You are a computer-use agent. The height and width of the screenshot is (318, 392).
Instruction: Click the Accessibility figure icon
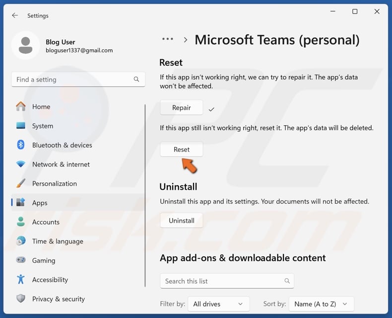[x=21, y=279]
